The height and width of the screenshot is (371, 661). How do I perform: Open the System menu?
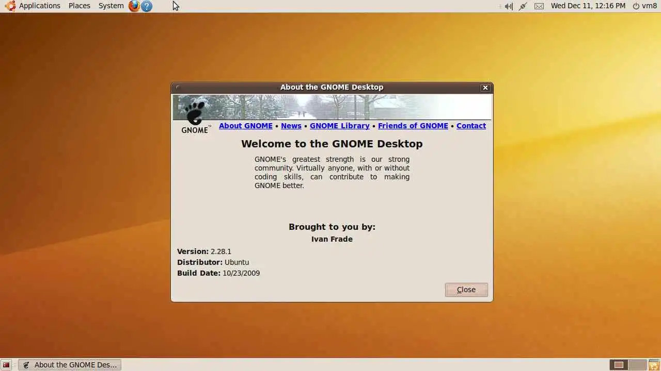[111, 6]
